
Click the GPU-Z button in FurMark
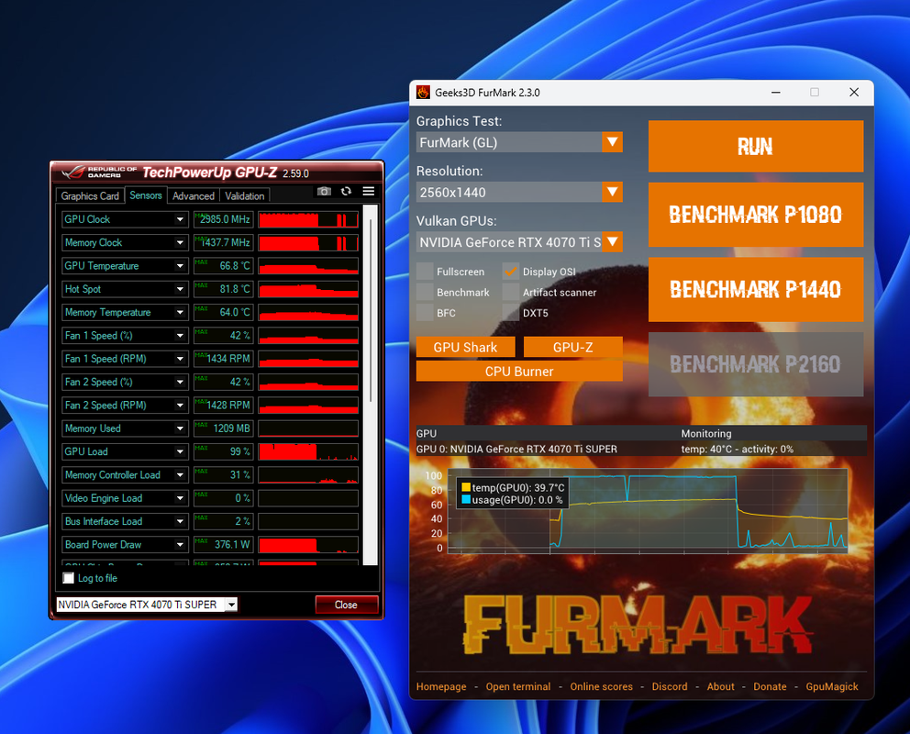click(x=572, y=347)
